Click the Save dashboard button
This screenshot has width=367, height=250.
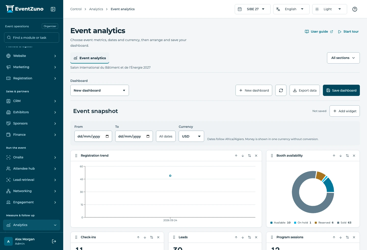[x=341, y=90]
